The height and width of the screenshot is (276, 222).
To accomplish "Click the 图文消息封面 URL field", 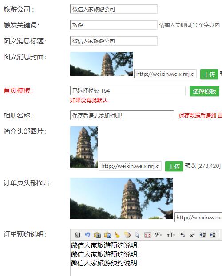I will tap(165, 74).
